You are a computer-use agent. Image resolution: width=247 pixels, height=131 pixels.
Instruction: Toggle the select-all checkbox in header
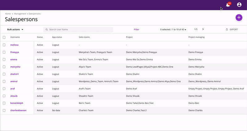click(4, 37)
